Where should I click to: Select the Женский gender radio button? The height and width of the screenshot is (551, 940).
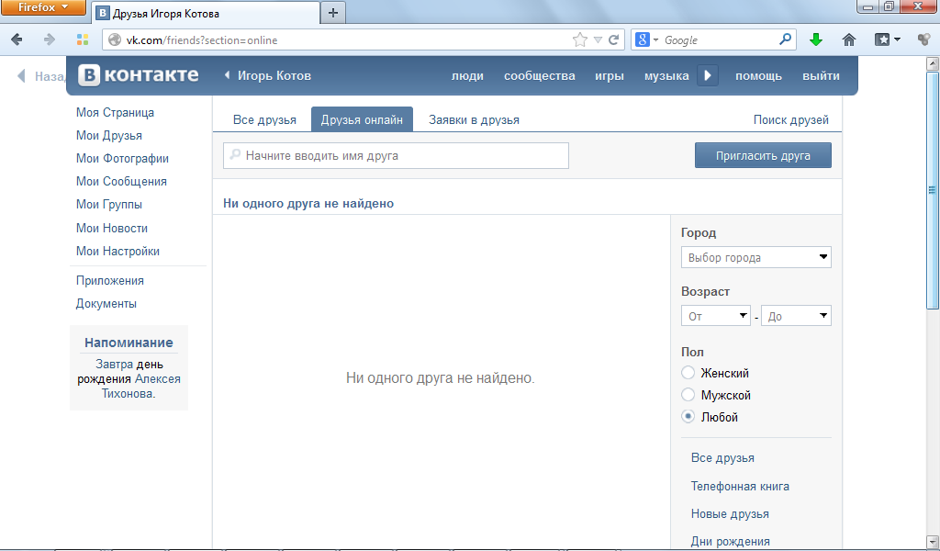click(x=688, y=373)
